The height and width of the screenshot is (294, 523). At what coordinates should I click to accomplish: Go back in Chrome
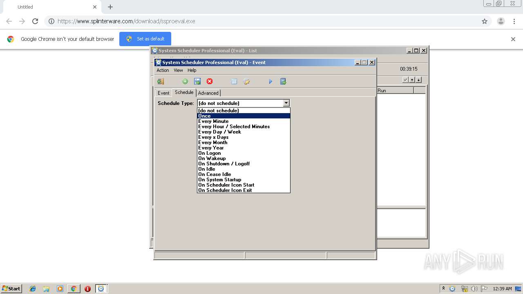click(x=9, y=21)
